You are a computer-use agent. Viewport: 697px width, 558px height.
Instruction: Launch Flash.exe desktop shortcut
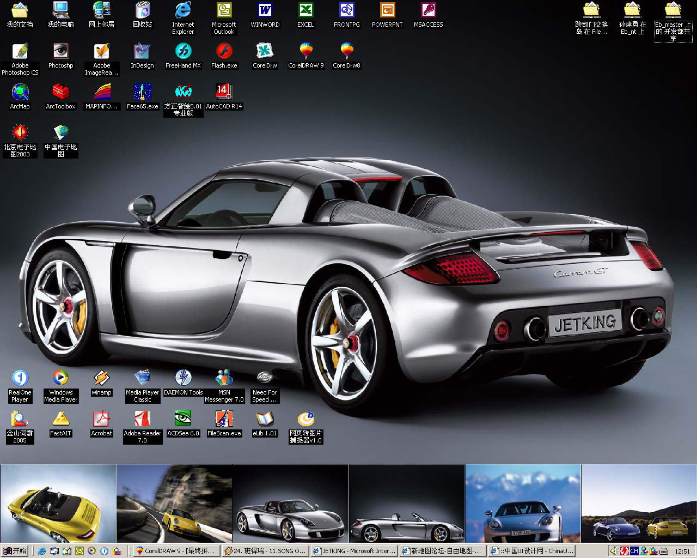[x=224, y=51]
